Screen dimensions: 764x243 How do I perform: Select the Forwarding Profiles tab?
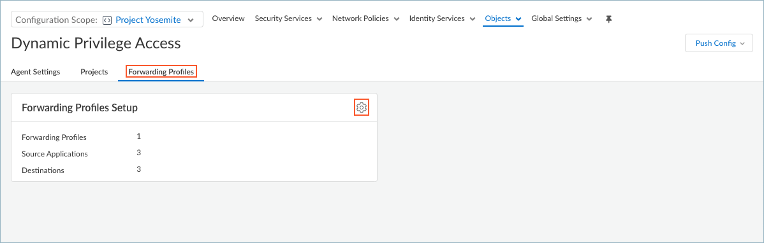click(161, 72)
